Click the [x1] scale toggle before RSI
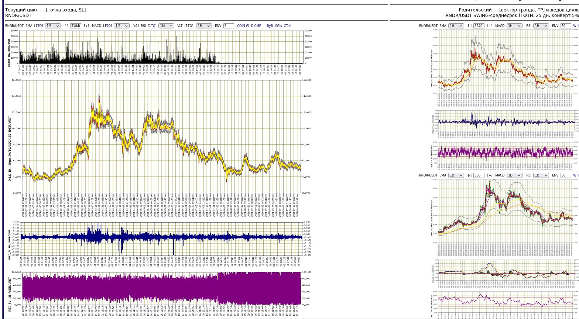The height and width of the screenshot is (319, 579). tap(136, 26)
